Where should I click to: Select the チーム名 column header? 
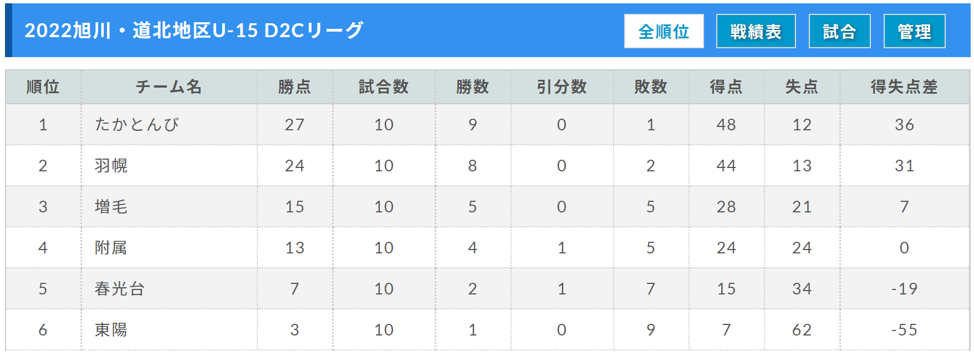pyautogui.click(x=169, y=87)
